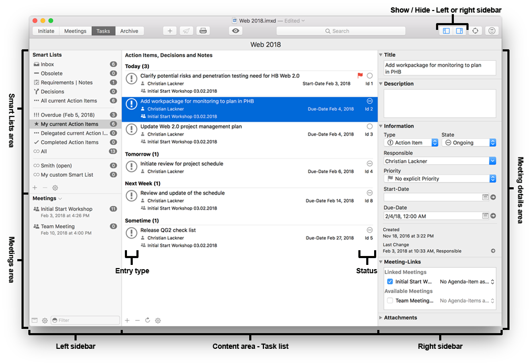Toggle the left sidebar visibility button
The width and height of the screenshot is (531, 363).
(447, 31)
